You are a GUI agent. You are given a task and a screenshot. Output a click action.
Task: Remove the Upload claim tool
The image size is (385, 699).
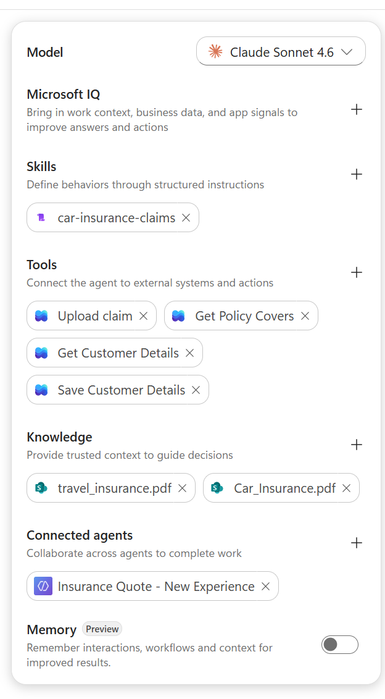[x=144, y=316]
